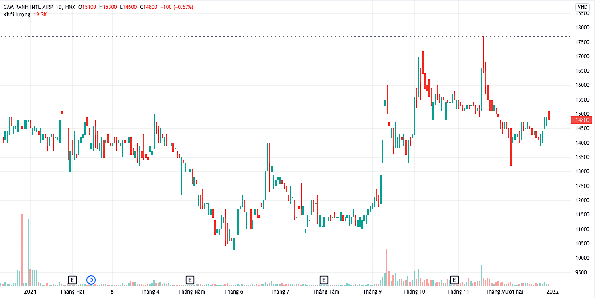Click the 2021 label on time axis
Image resolution: width=595 pixels, height=298 pixels.
click(x=30, y=292)
